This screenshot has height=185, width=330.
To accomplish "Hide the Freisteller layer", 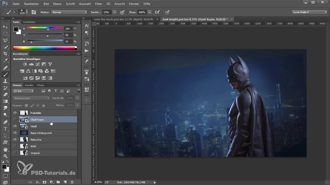I will (15, 113).
